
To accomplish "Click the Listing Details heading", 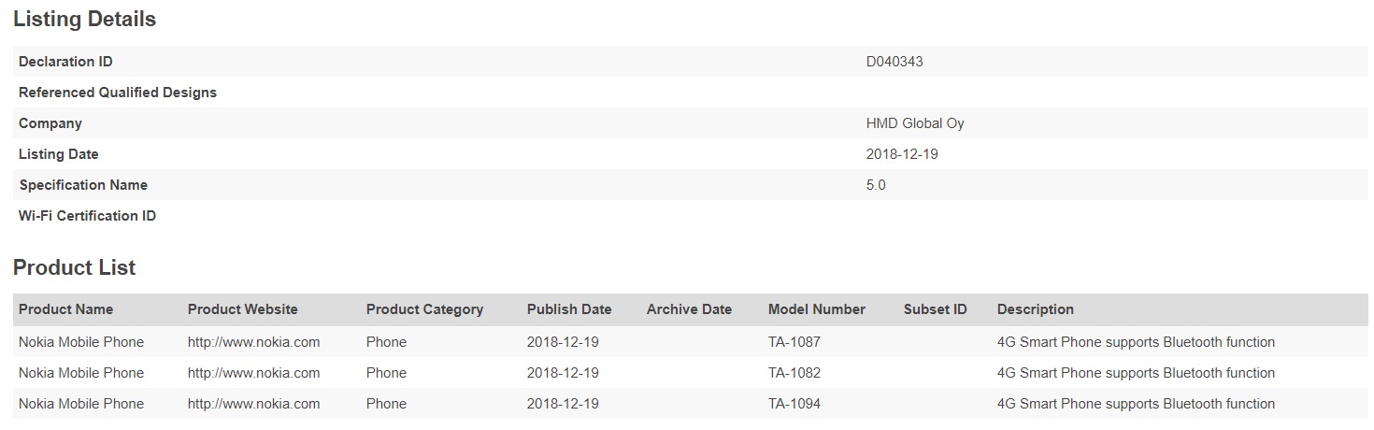I will click(85, 20).
